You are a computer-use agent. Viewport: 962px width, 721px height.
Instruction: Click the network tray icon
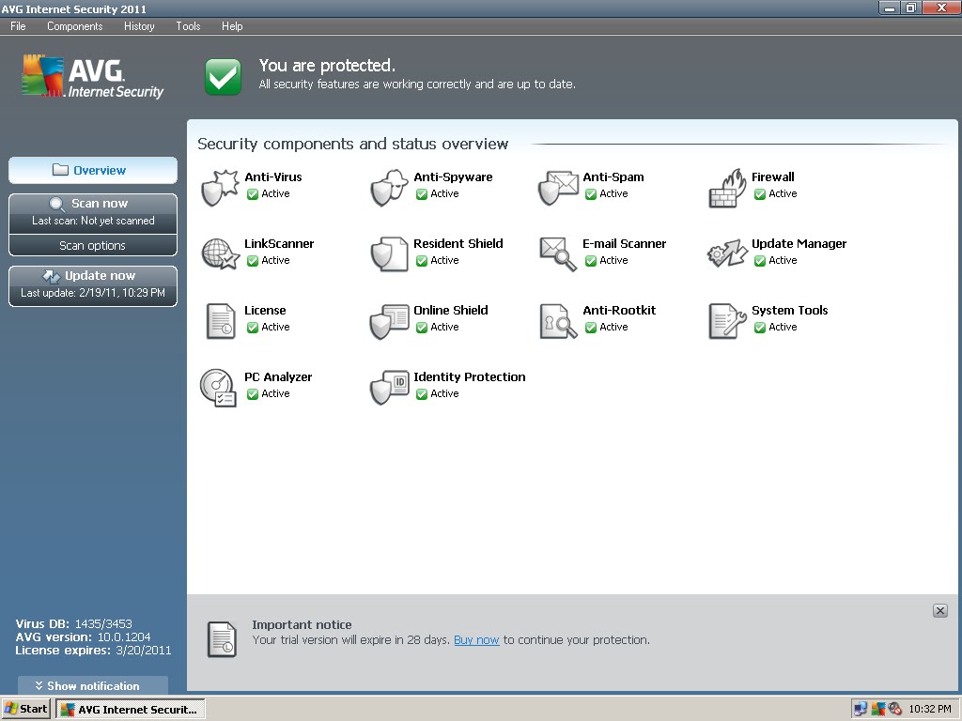(861, 709)
